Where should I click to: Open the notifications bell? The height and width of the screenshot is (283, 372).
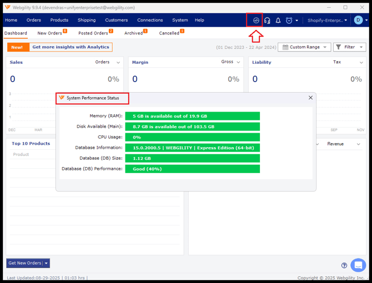[x=278, y=21]
